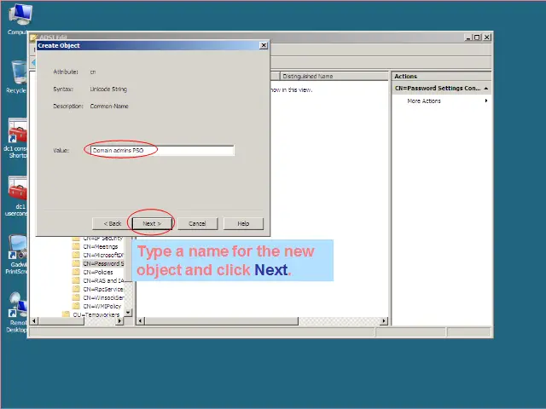This screenshot has height=409, width=546.
Task: Close the Create Object dialog with X
Action: (263, 45)
